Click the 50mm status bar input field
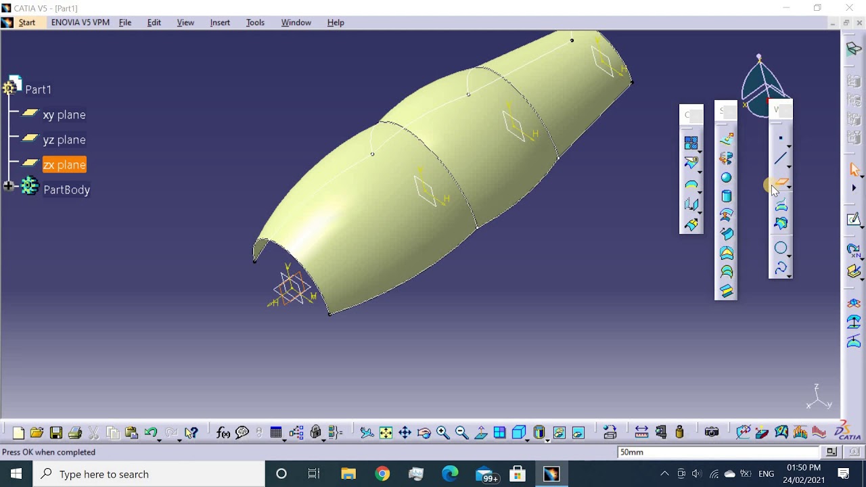 coord(719,452)
